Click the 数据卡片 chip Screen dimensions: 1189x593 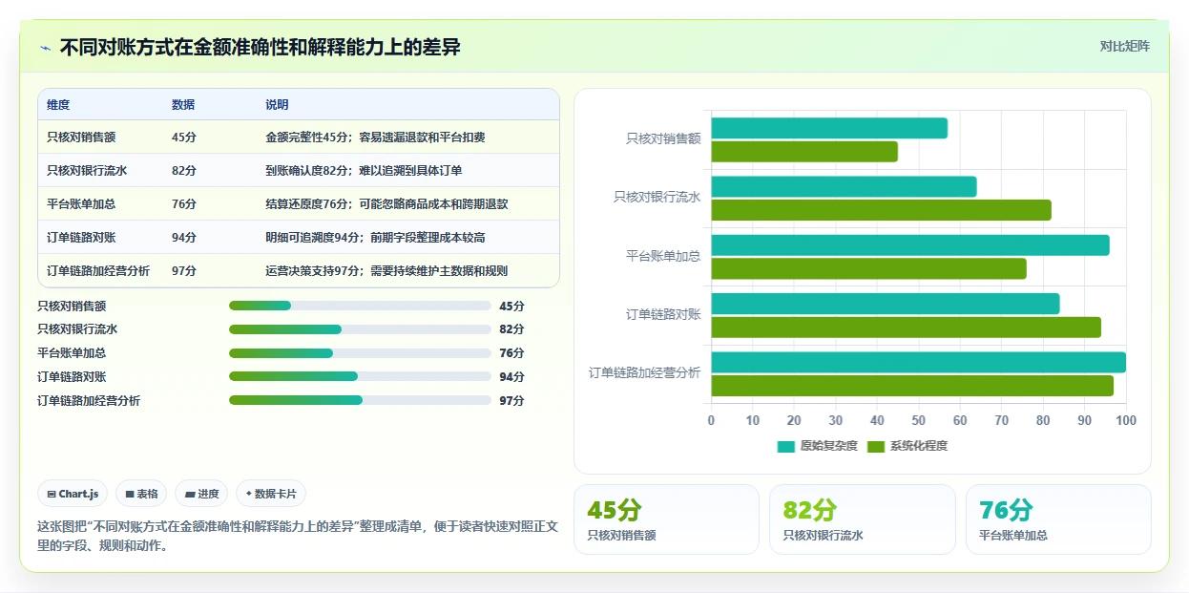(x=271, y=494)
